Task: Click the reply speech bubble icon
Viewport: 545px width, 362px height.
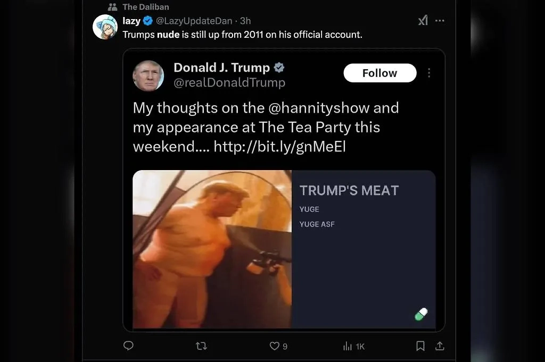Action: click(x=128, y=346)
